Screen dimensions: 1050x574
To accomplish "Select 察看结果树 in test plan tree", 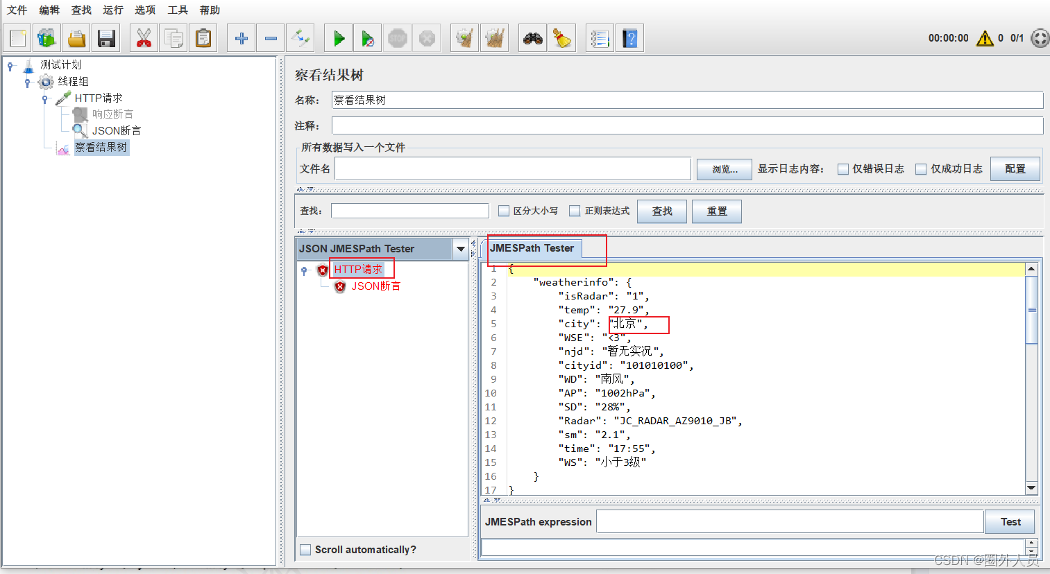I will (x=101, y=147).
